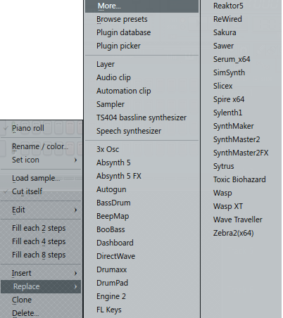This screenshot has height=318, width=283.
Task: Choose TS404 bassline synthesizer
Action: (141, 117)
